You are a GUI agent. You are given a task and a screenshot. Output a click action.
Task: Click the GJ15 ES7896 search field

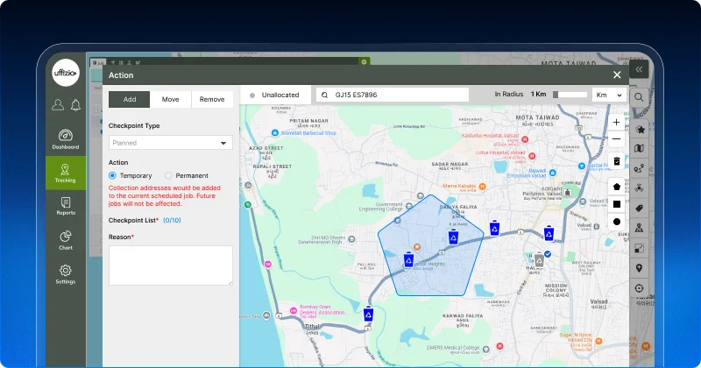click(x=393, y=95)
